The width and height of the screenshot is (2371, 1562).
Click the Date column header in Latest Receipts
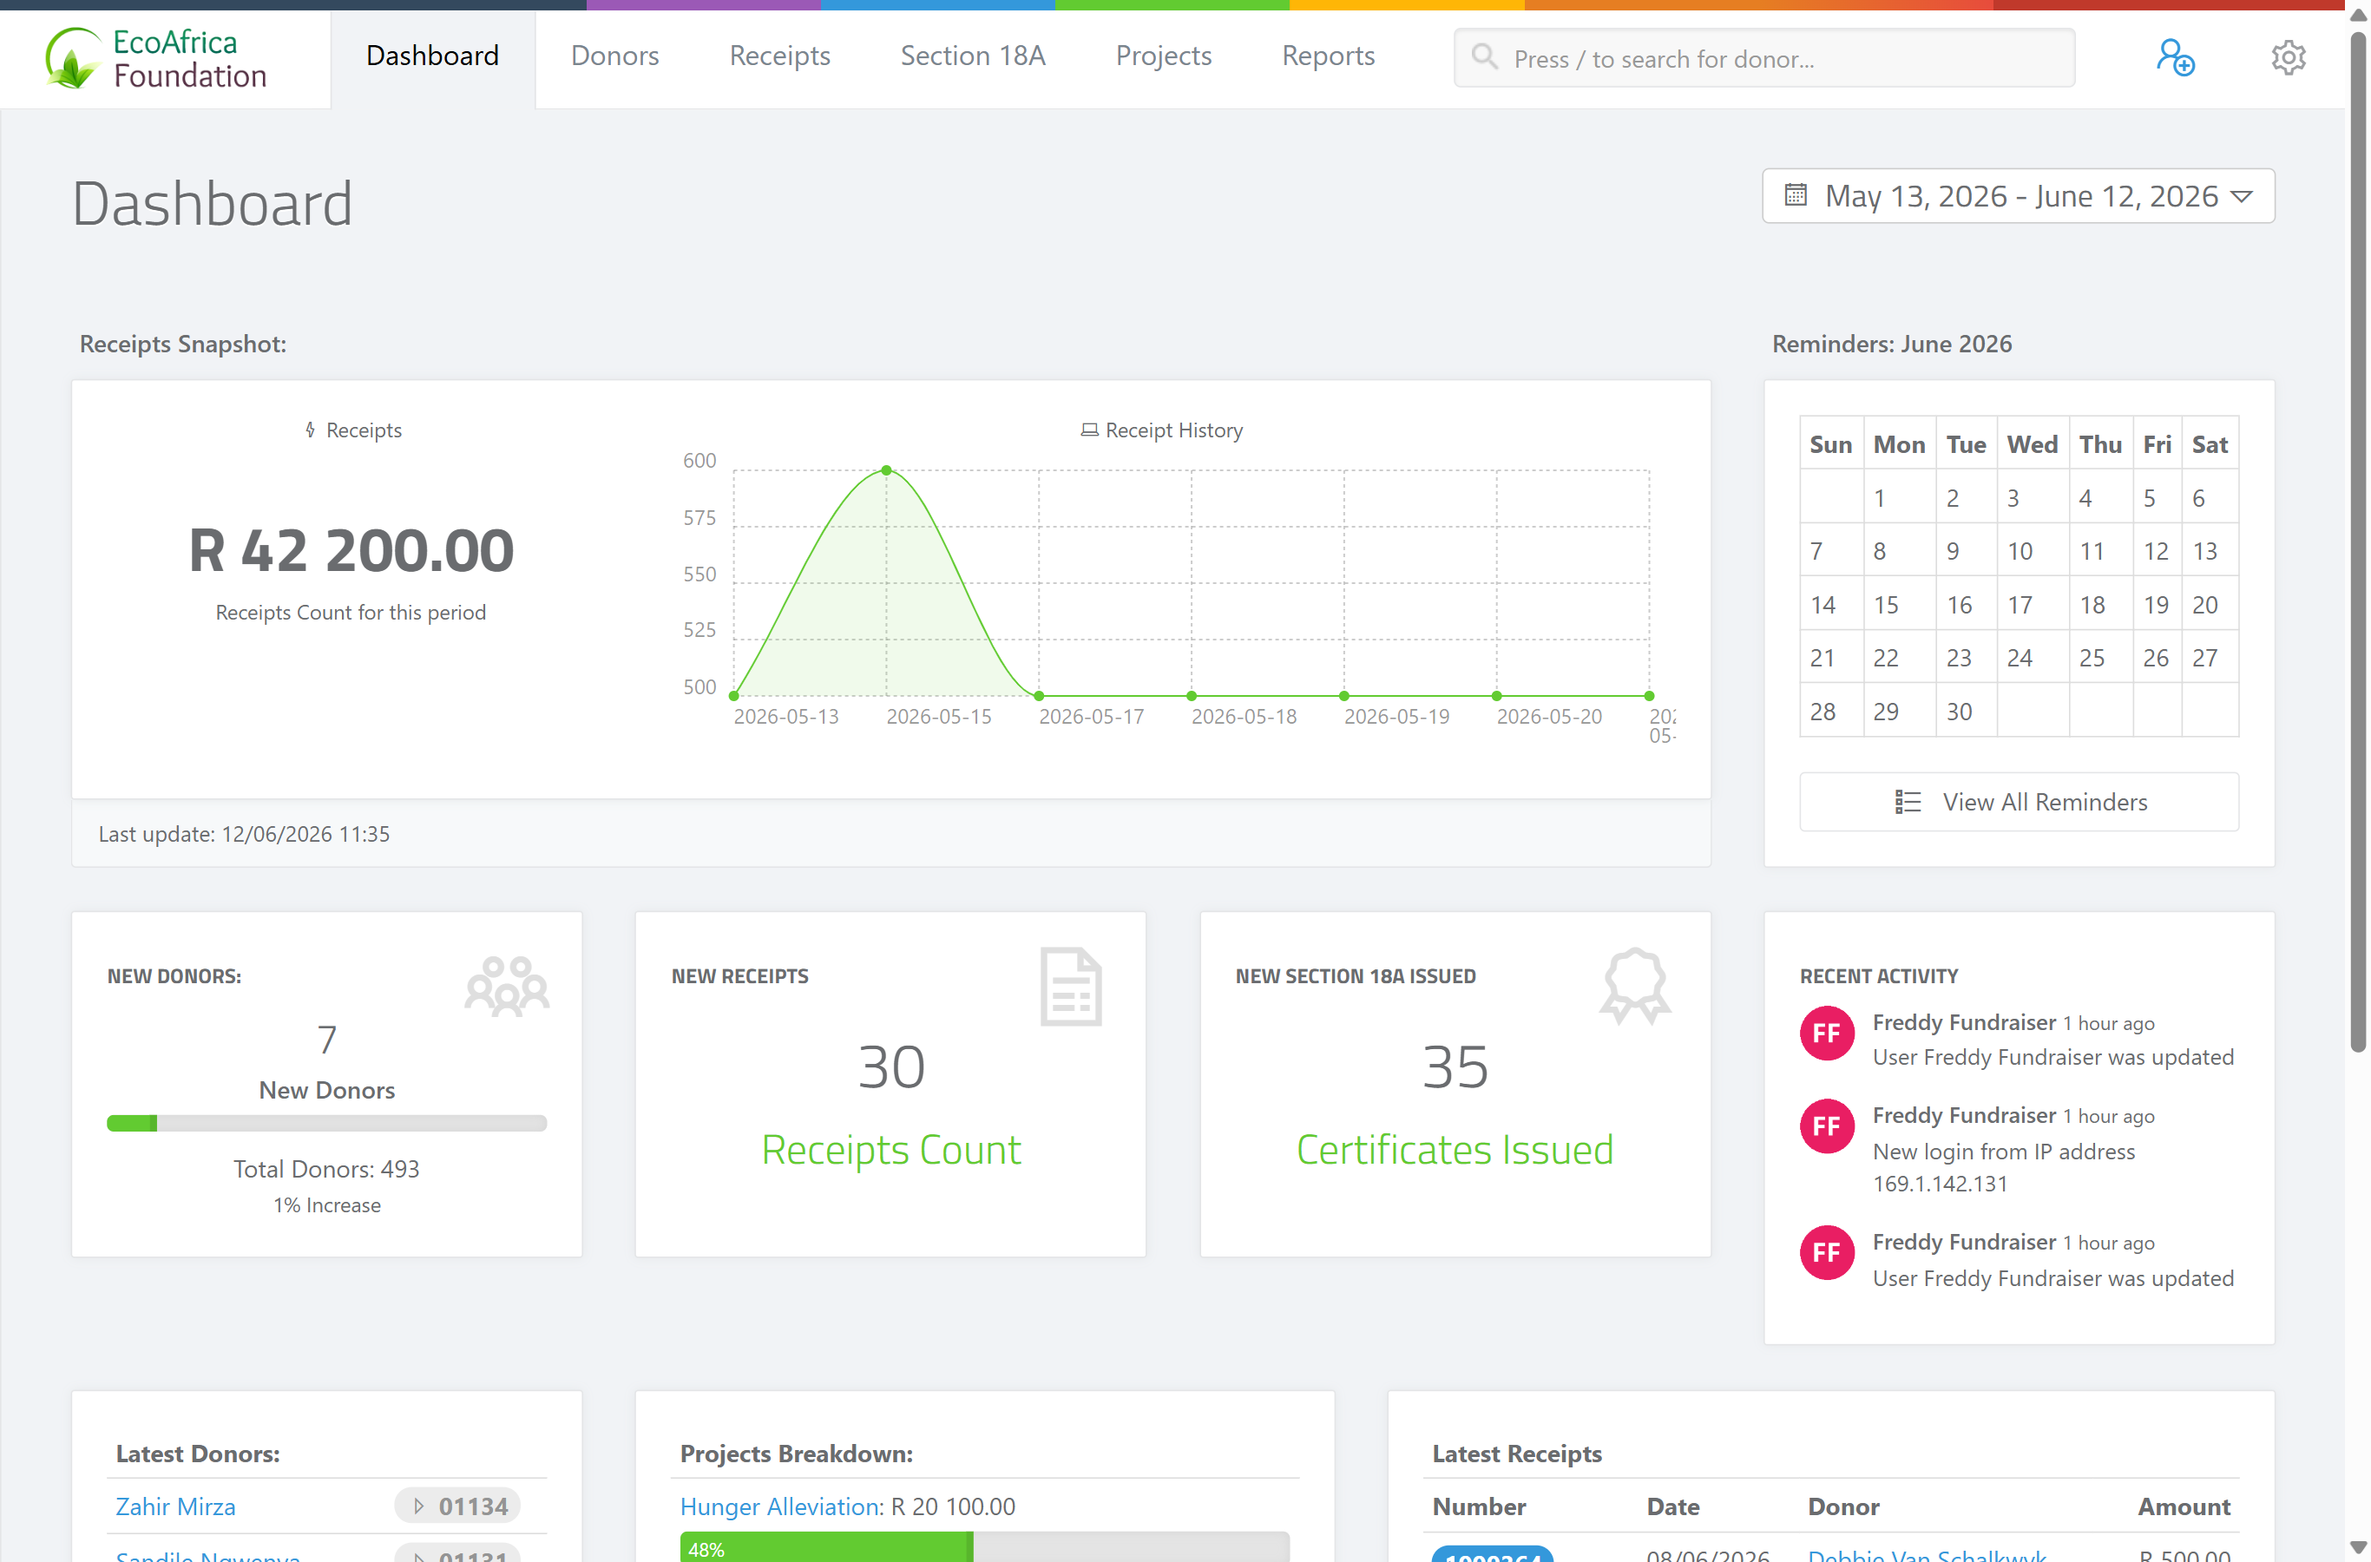1673,1506
